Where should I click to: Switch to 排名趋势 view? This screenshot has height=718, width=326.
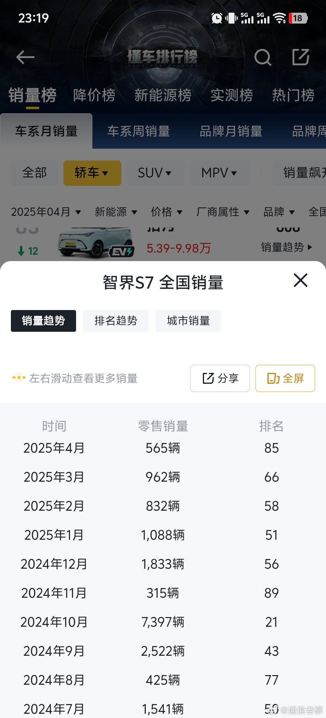[116, 321]
